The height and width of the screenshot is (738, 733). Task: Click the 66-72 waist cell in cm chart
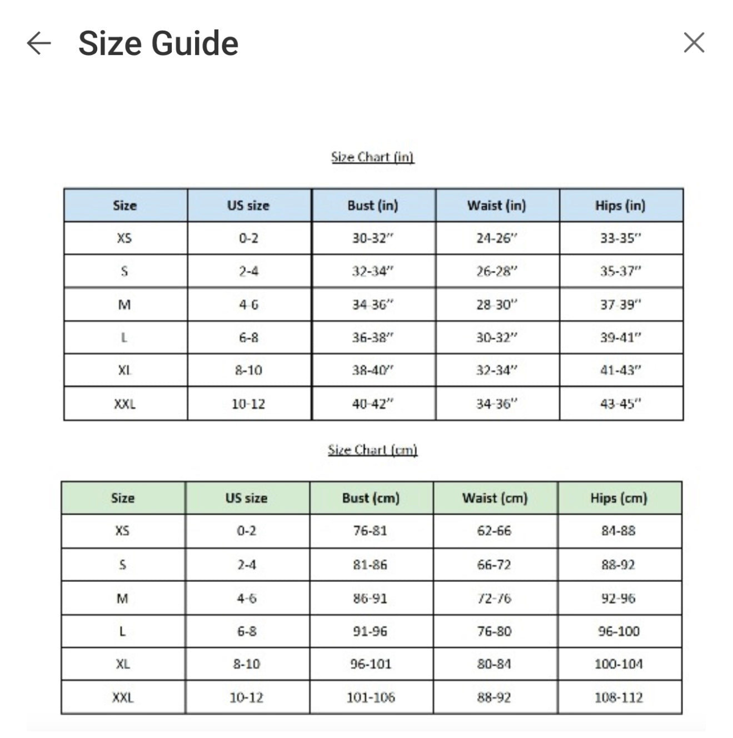[494, 565]
